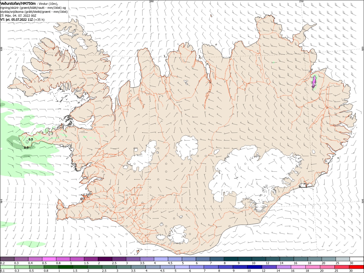Pick the lower-row green swatch between 0.5 and 0.8

(36, 267)
